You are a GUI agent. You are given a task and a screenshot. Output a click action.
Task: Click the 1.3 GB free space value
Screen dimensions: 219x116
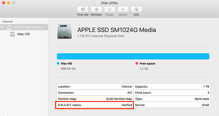click(144, 69)
